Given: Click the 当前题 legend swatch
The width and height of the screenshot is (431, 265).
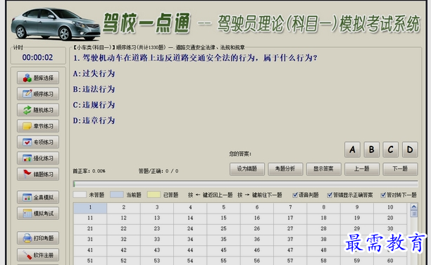Looking at the screenshot, I should point(117,195).
